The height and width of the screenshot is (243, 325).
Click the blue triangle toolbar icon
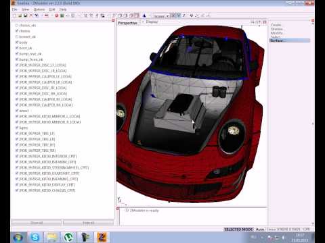point(144,16)
